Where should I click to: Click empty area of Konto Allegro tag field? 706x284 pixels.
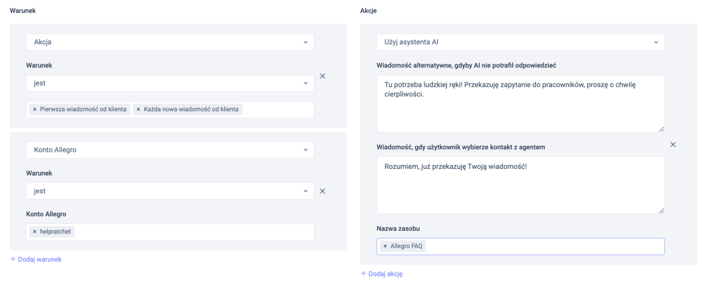(x=194, y=232)
